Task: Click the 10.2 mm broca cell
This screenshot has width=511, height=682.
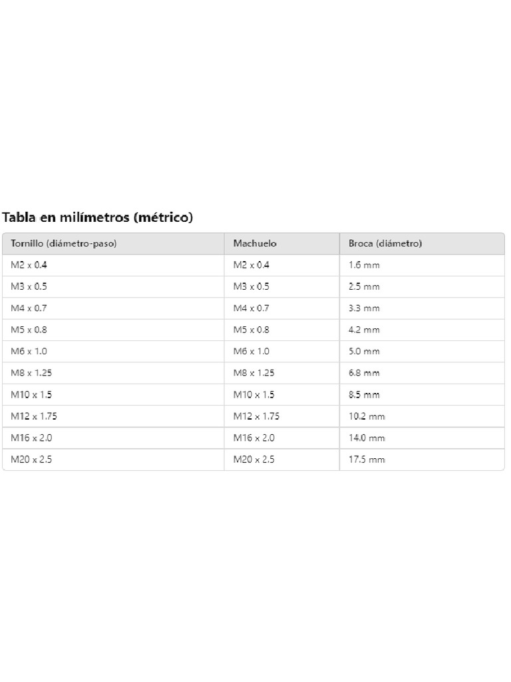Action: 367,416
